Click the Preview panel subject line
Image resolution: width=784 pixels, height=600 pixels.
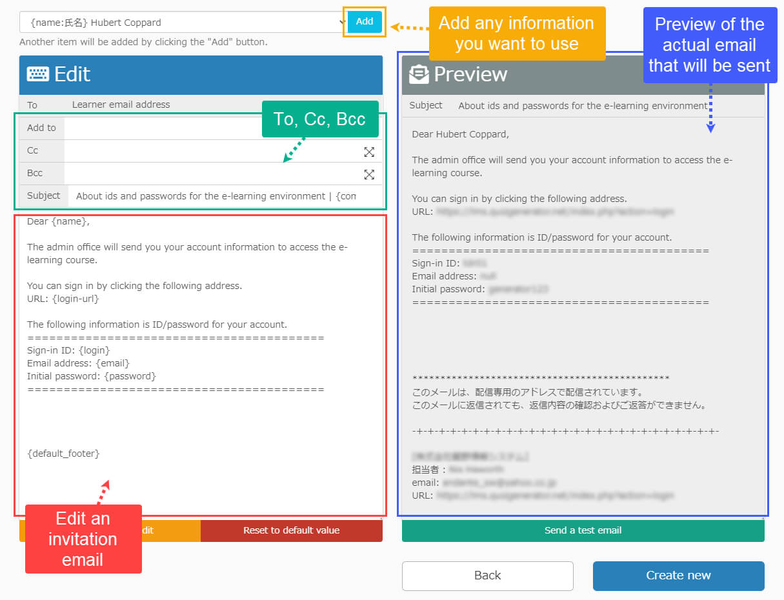click(582, 106)
